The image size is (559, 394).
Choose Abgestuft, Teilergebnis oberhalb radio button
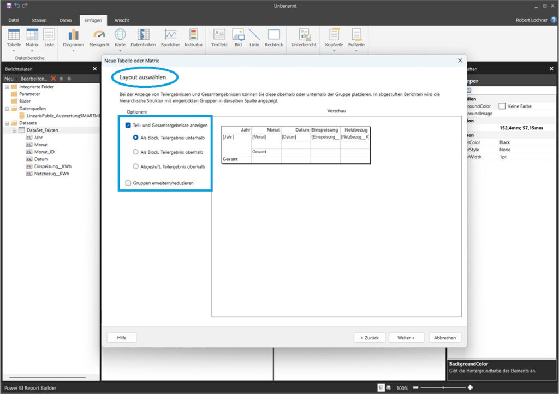point(136,166)
